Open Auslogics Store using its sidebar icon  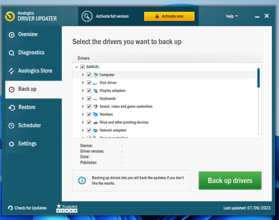point(11,71)
